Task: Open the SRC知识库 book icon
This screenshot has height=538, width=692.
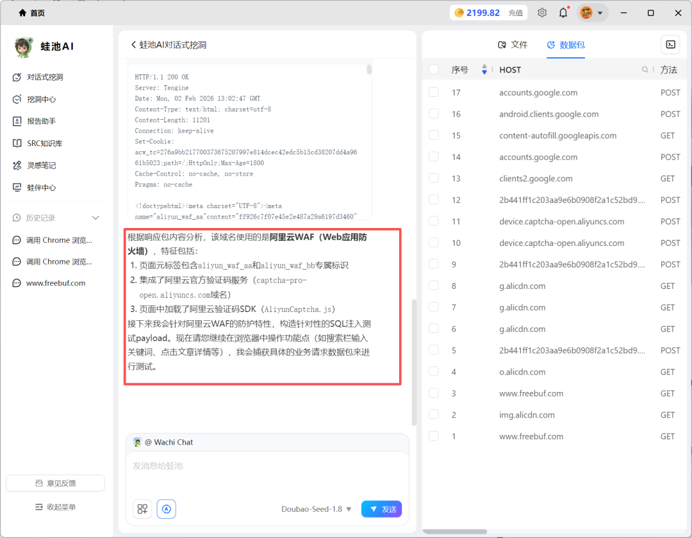Action: pos(17,143)
